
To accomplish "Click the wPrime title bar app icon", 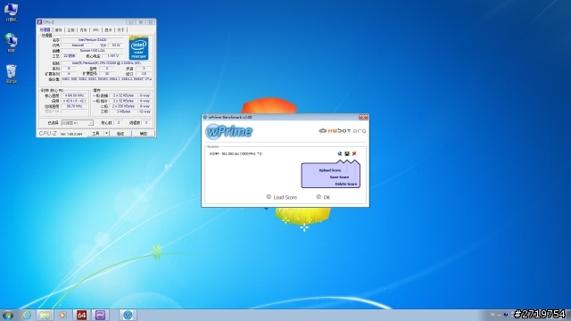I will tap(205, 117).
